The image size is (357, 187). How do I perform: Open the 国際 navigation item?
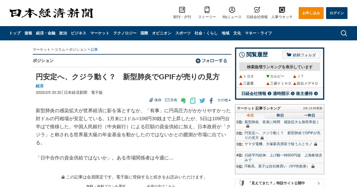(144, 33)
